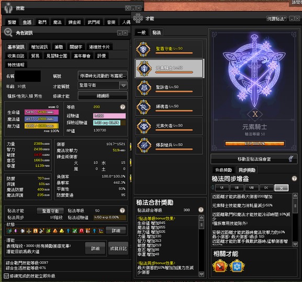The height and width of the screenshot is (282, 302).
Task: Open the 稱號 title combo box
Action: click(103, 76)
